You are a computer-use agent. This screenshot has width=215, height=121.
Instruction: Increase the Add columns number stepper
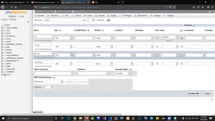coord(93,19)
